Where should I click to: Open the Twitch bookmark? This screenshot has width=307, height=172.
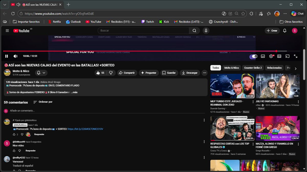(x=148, y=22)
